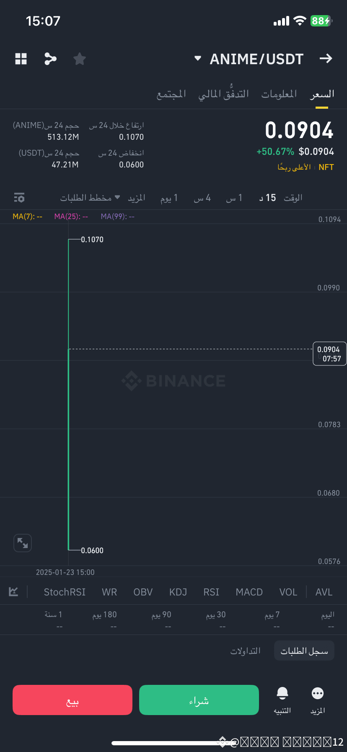Open the المزيد timeframe dropdown

point(137,197)
